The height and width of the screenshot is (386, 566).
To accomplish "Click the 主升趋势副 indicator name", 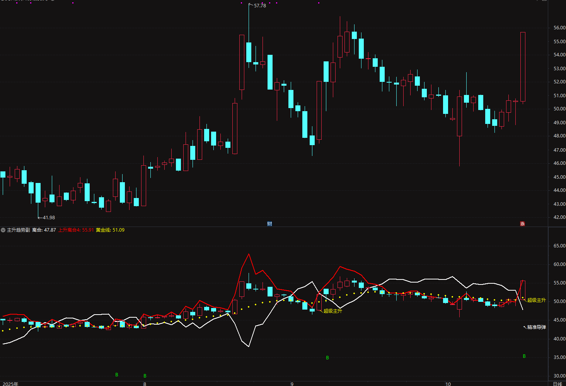I will click(18, 230).
